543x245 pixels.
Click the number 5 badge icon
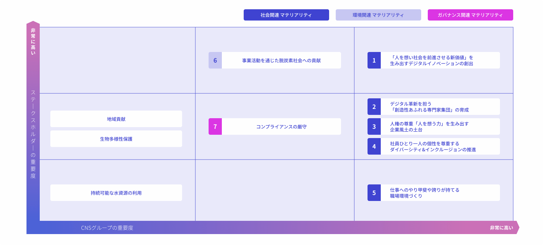pos(374,193)
